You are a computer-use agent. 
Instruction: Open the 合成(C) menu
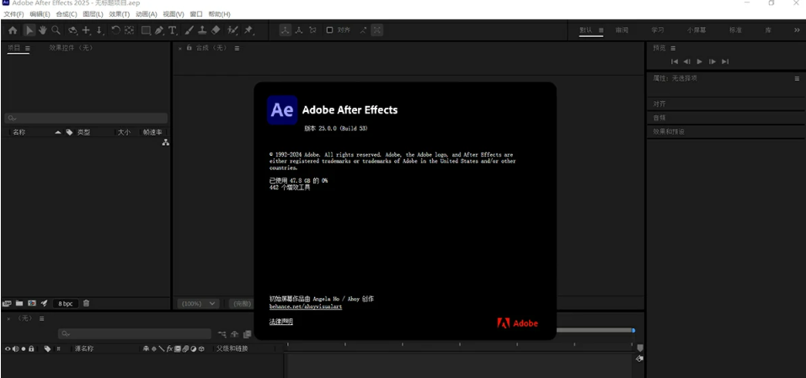(67, 14)
